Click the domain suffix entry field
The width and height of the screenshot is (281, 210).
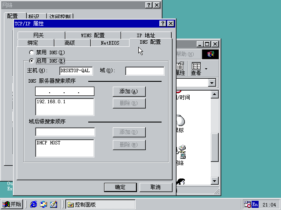65,132
